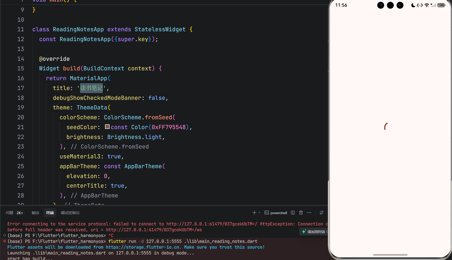Click the phone's cellular signal bars icon
Image resolution: width=452 pixels, height=260 pixels.
point(433,5)
